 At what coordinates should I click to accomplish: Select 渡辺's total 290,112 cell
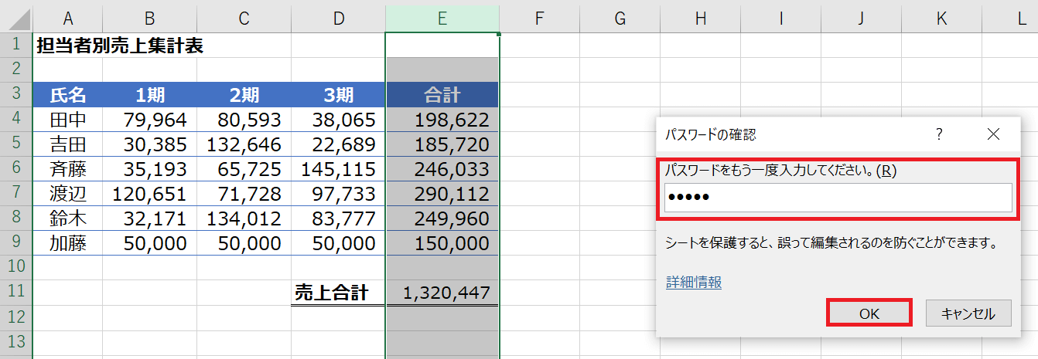point(442,194)
